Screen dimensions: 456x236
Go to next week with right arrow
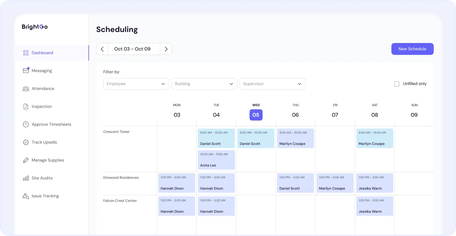(x=166, y=49)
